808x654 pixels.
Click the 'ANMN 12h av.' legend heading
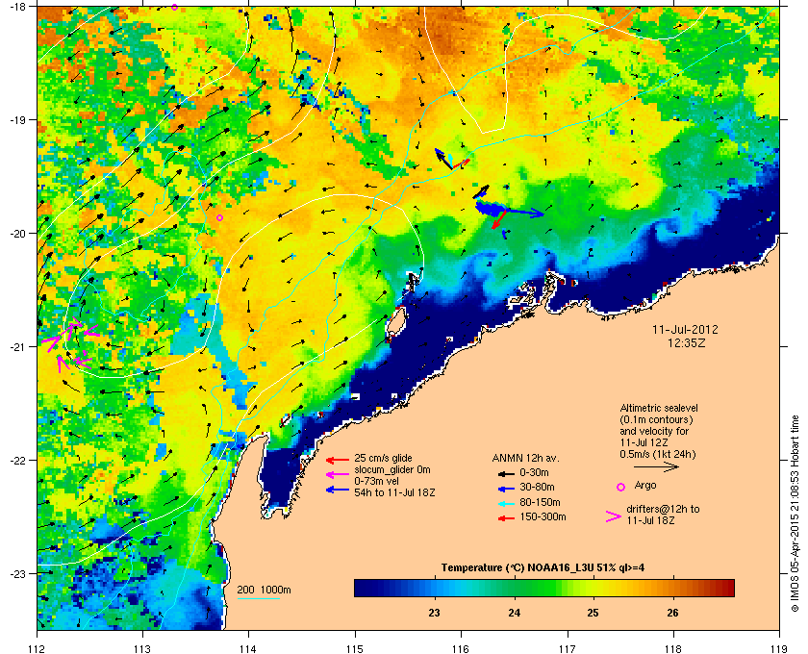click(x=525, y=458)
